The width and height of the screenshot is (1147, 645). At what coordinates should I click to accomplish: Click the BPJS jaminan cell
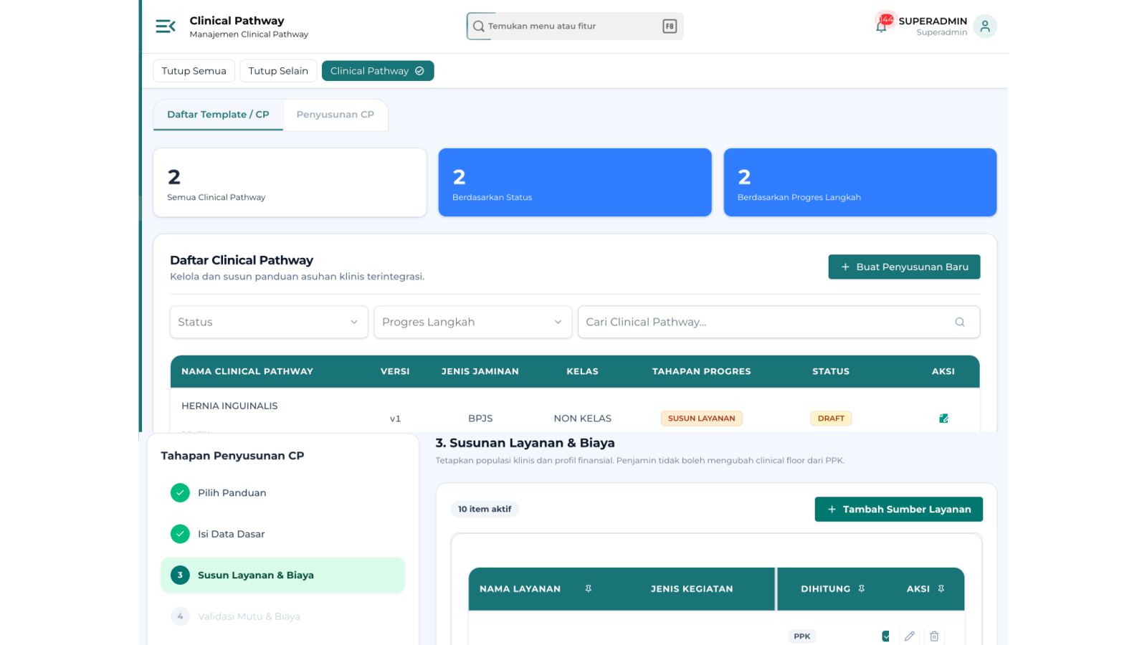480,419
